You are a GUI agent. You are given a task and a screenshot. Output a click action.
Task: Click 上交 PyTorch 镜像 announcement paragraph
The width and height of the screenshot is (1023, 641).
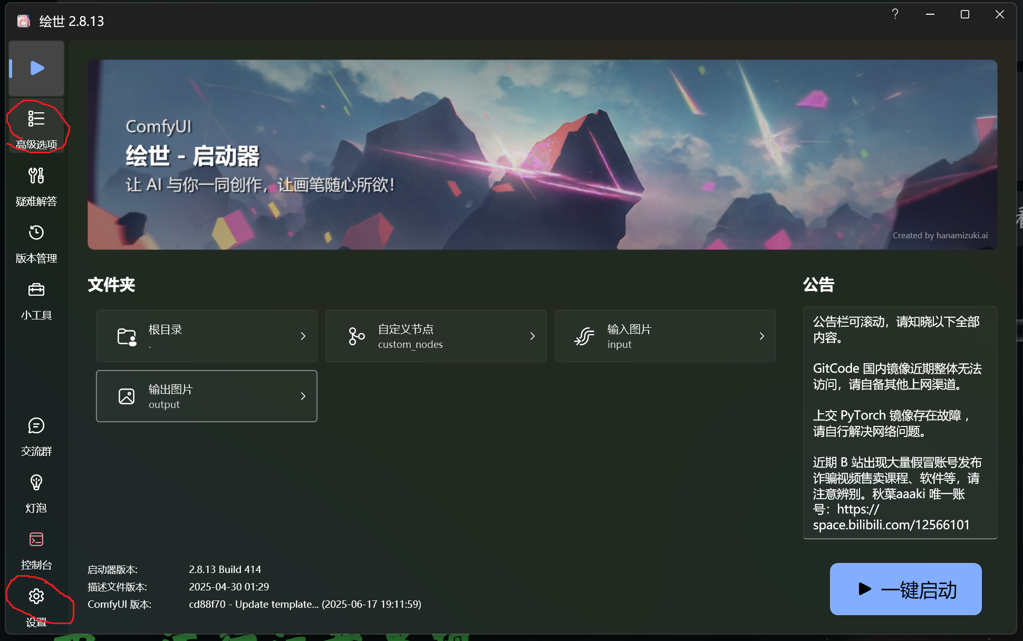[x=892, y=423]
